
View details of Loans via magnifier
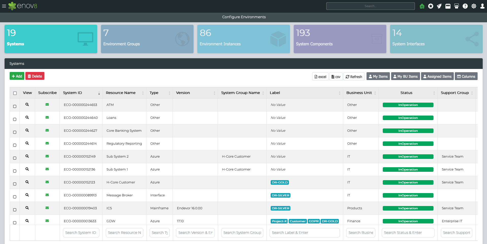pyautogui.click(x=27, y=117)
